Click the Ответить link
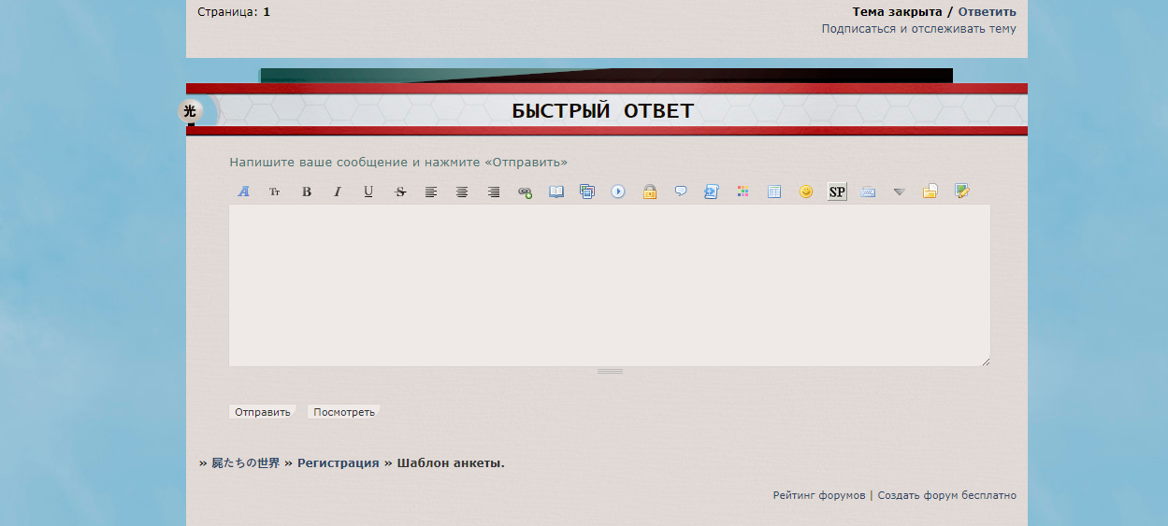Viewport: 1168px width, 526px height. coord(987,12)
